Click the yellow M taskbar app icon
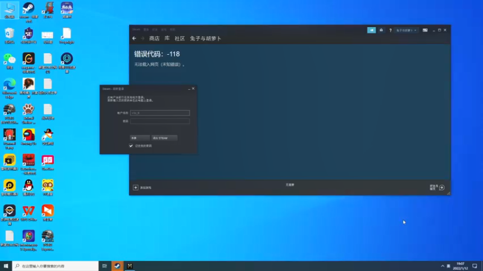The width and height of the screenshot is (483, 271). click(x=130, y=266)
